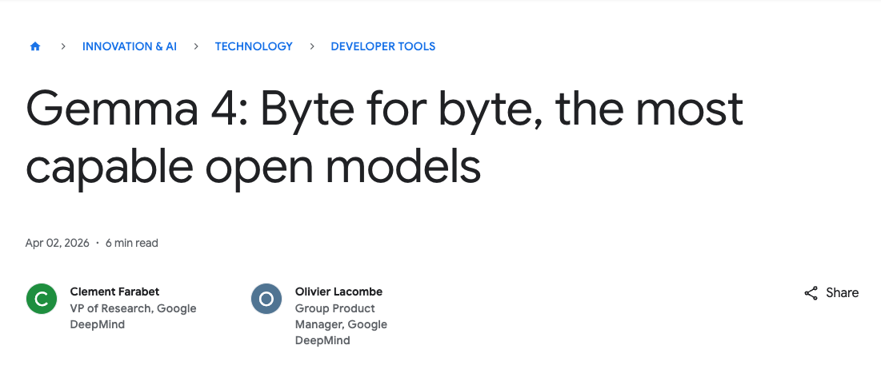
Task: Select the author name Olivier Lacombe
Action: pyautogui.click(x=338, y=292)
